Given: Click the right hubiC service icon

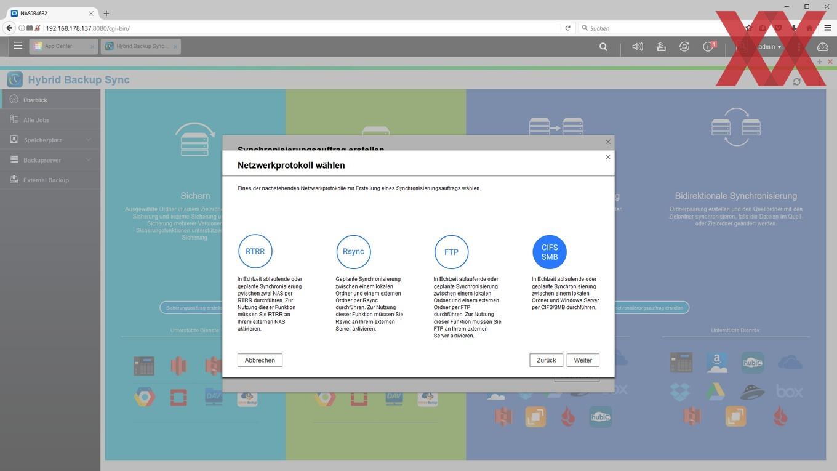Looking at the screenshot, I should click(753, 363).
